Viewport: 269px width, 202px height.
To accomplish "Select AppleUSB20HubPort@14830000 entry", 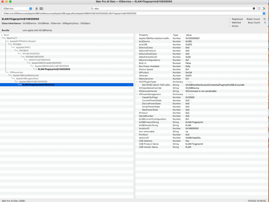I will (x=52, y=66).
